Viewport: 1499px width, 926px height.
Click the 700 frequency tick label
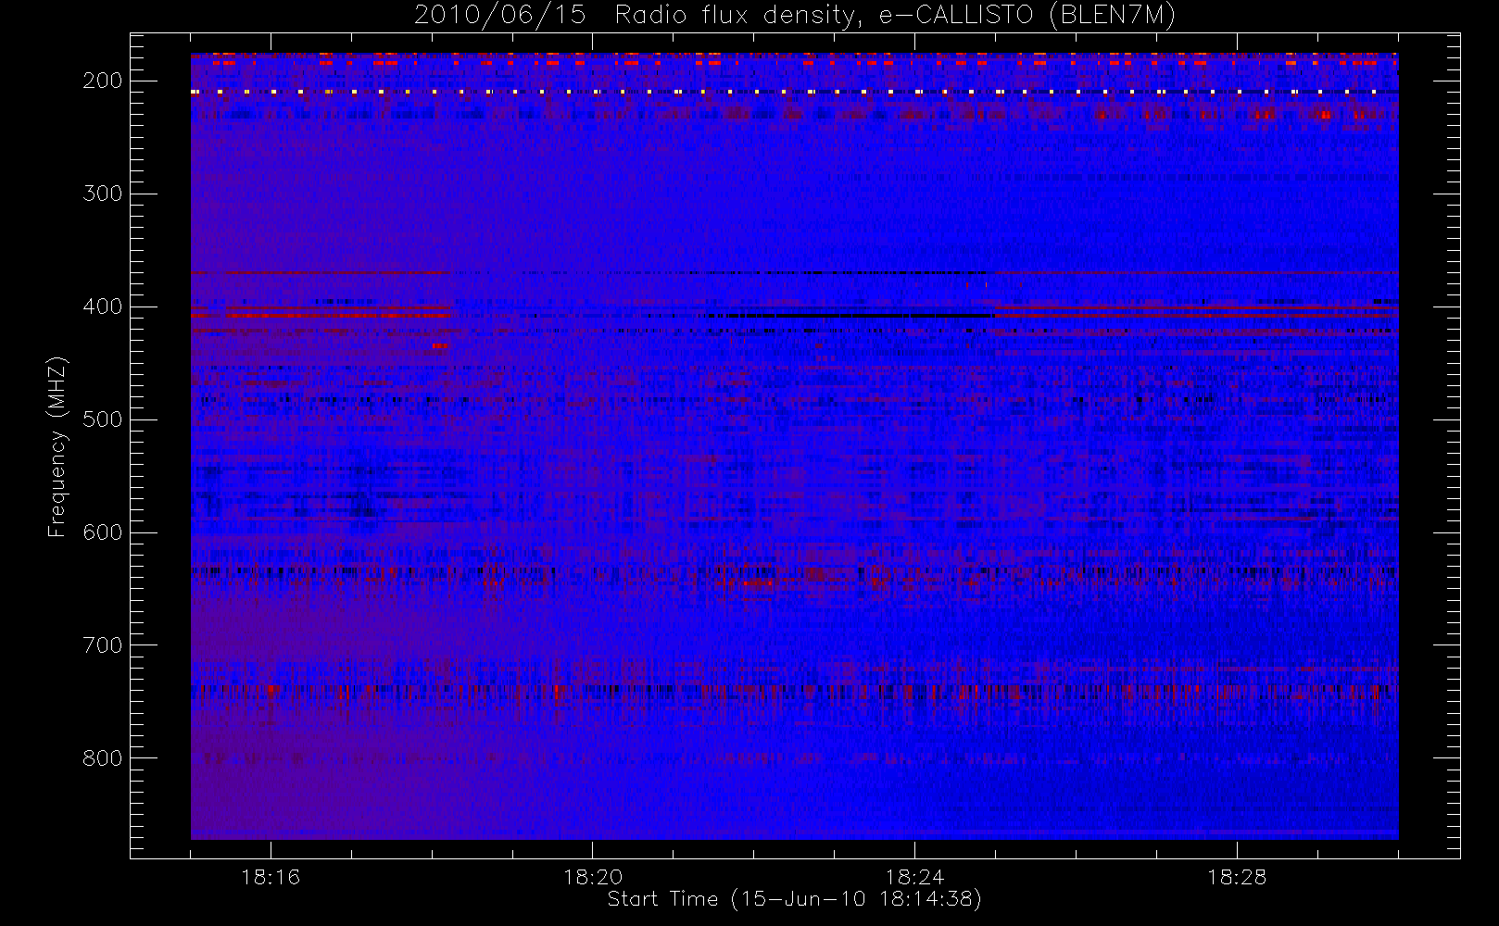click(x=103, y=645)
